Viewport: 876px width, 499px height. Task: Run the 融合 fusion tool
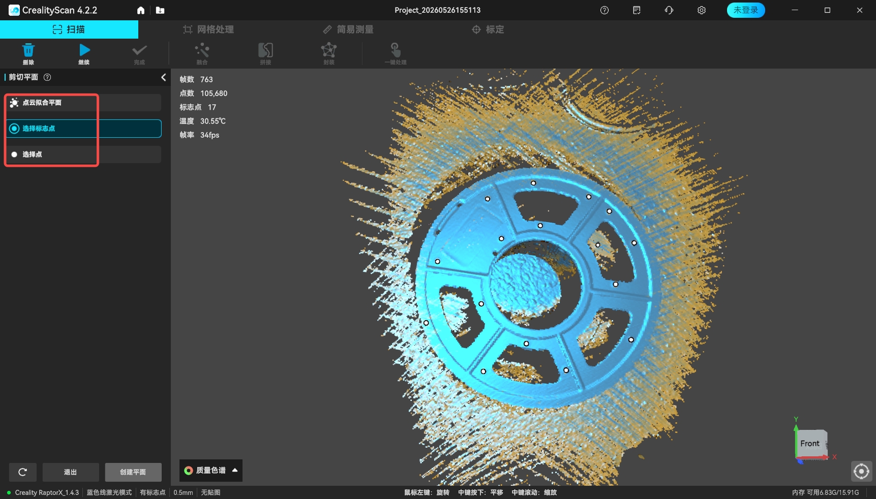click(202, 54)
